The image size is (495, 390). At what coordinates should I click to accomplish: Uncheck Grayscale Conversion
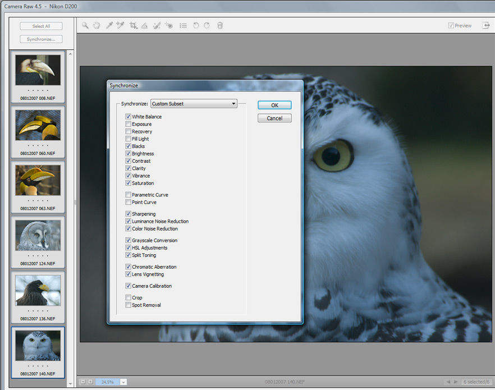(128, 240)
